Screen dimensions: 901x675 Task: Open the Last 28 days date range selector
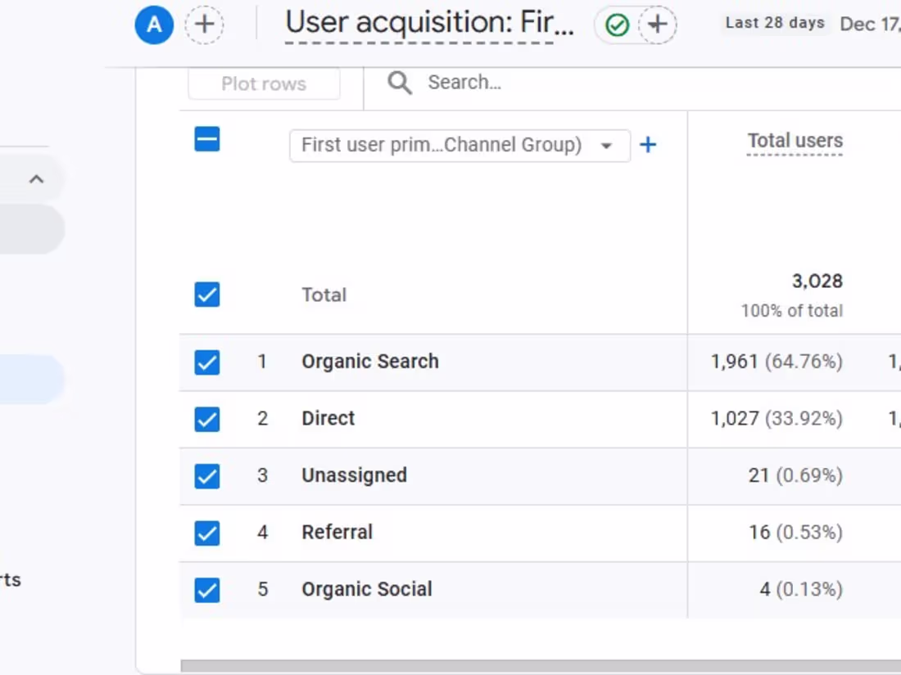[x=775, y=23]
